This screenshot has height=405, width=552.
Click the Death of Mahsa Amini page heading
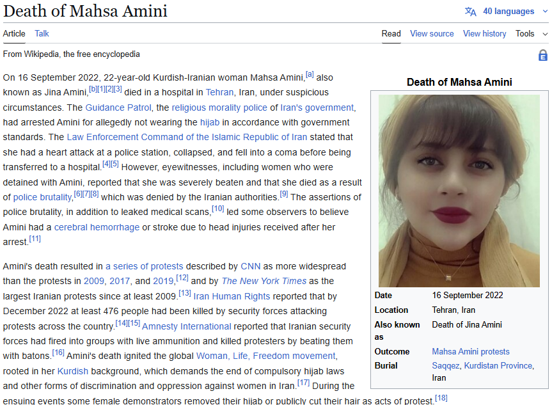[85, 11]
